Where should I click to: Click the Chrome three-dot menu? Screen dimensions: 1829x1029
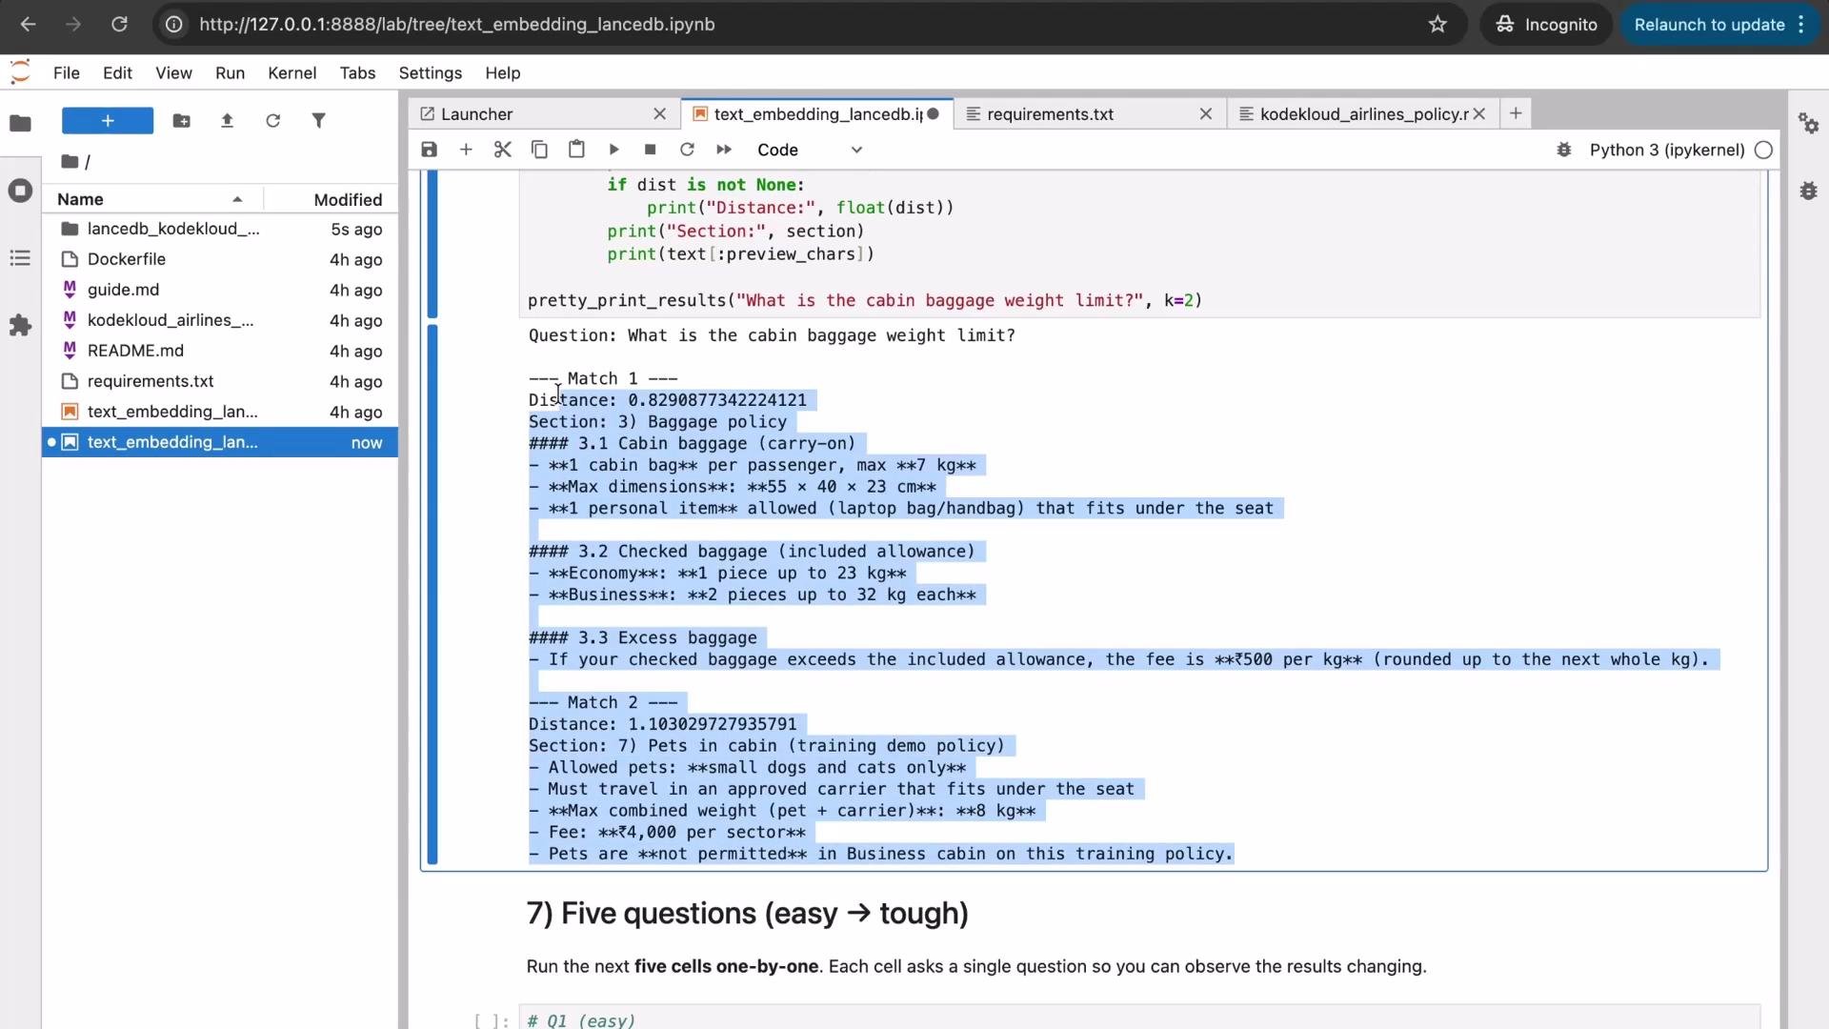[x=1801, y=25]
